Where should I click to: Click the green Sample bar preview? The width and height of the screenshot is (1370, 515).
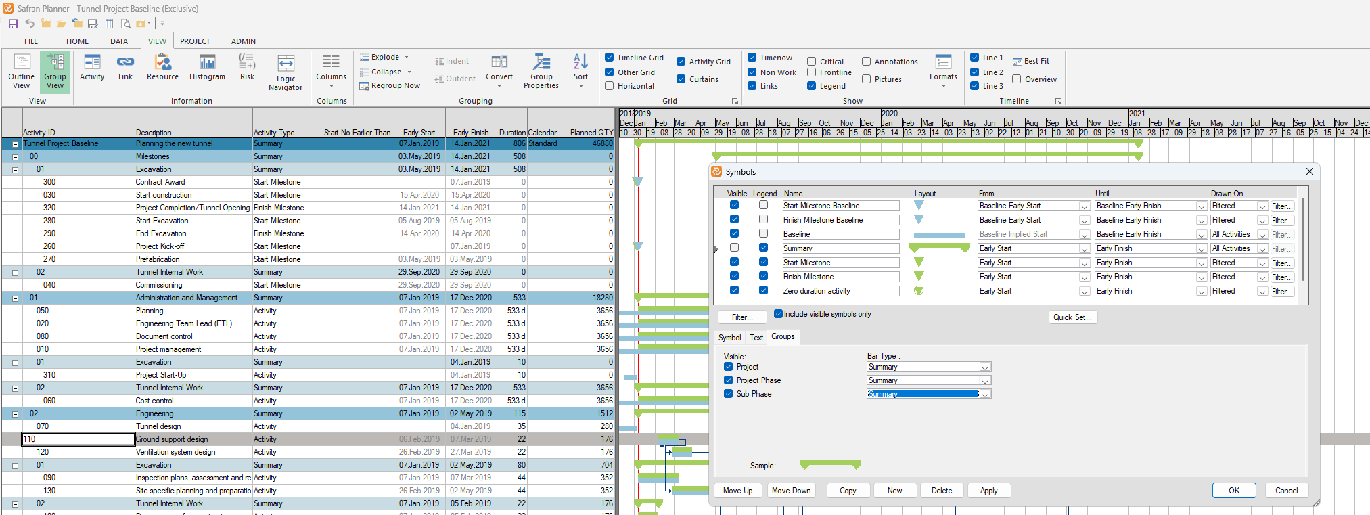(x=831, y=465)
